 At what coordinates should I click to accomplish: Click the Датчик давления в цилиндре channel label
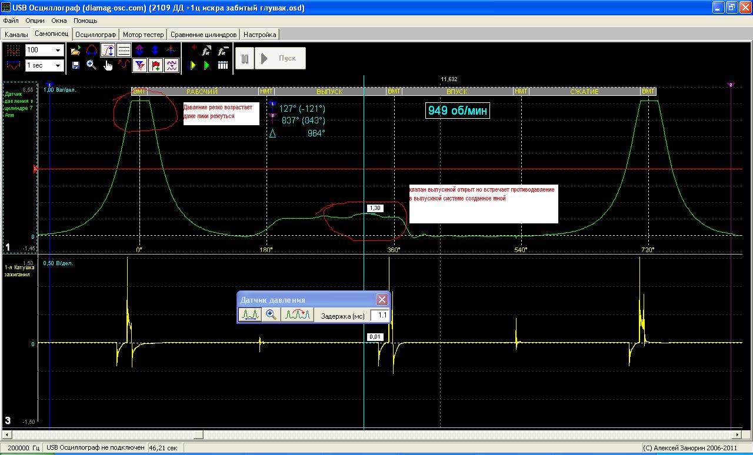point(19,104)
